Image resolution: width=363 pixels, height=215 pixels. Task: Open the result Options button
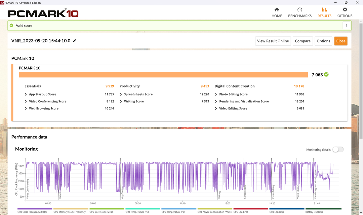pyautogui.click(x=323, y=41)
